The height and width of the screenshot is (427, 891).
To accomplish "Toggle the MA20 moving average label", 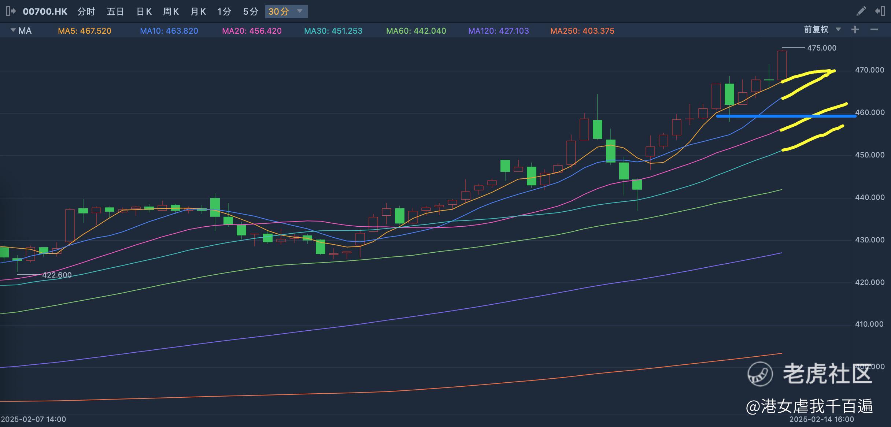I will click(252, 31).
